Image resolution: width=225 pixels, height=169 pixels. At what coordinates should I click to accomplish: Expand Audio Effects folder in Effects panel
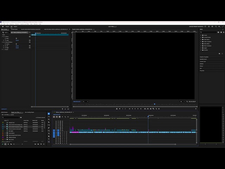click(x=201, y=39)
